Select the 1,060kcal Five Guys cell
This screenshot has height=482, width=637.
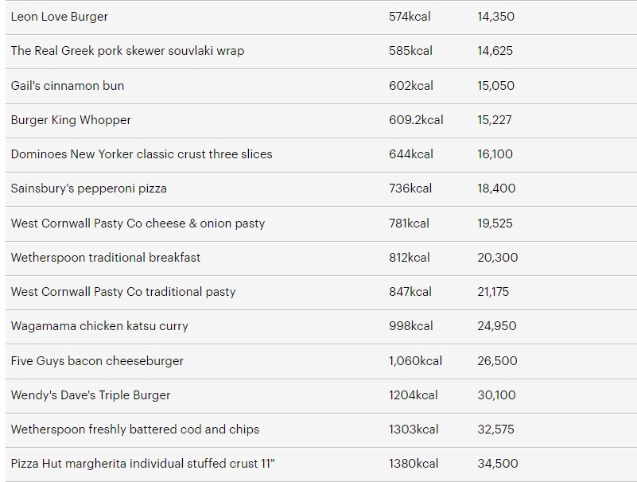click(x=415, y=361)
